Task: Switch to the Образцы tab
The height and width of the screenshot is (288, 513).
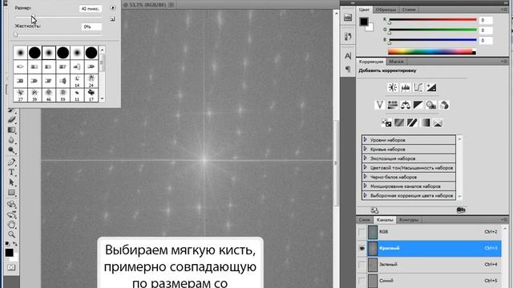Action: coord(386,10)
